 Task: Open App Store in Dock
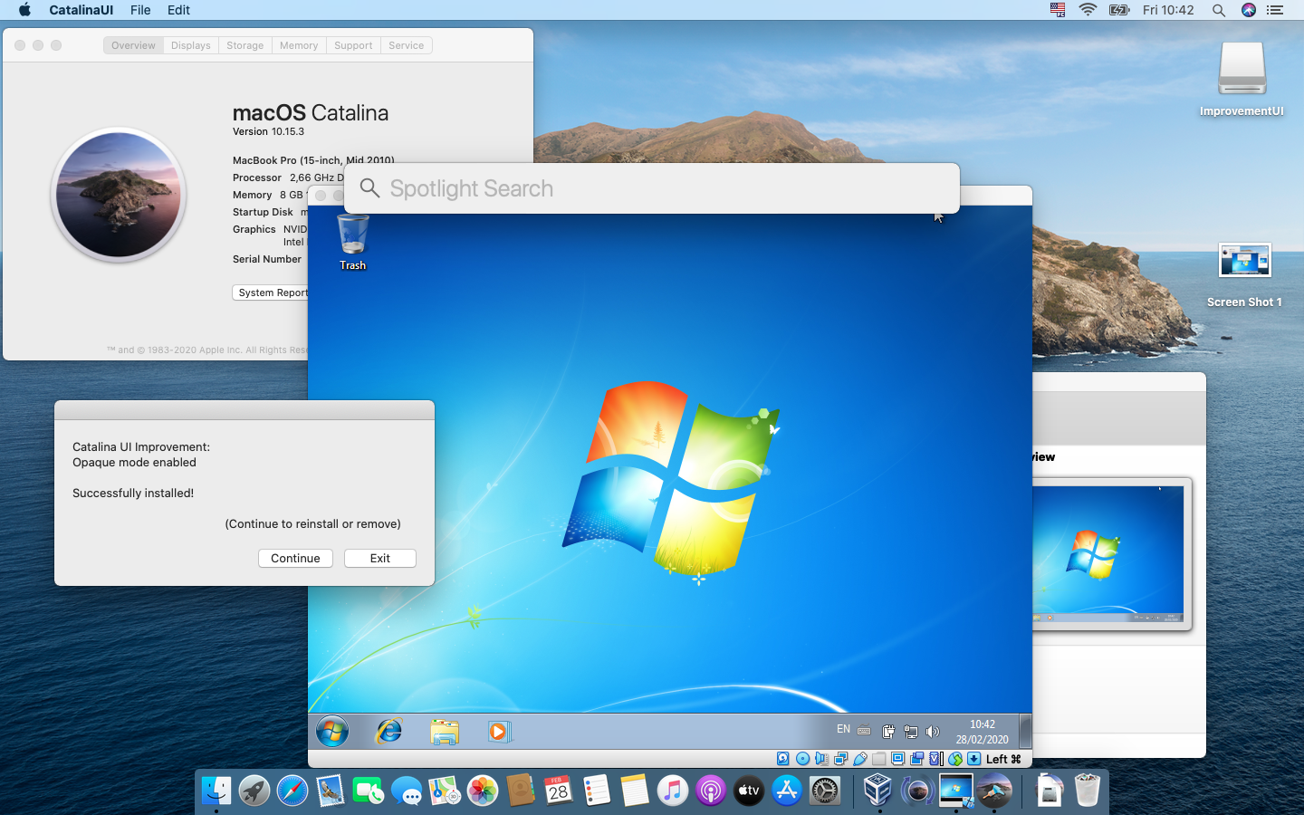787,791
